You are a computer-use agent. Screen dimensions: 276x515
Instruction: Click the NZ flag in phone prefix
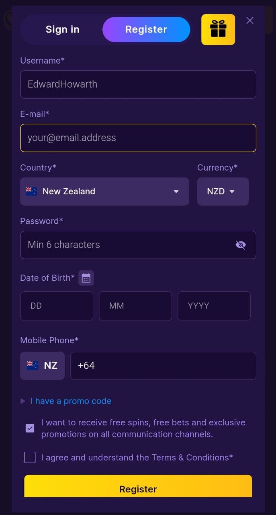click(x=33, y=366)
